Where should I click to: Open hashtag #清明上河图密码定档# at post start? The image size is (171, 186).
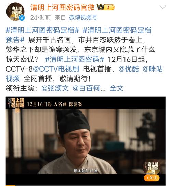(42, 30)
